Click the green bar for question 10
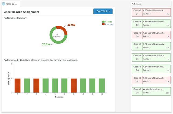This screenshot has width=173, height=114. pos(102,85)
